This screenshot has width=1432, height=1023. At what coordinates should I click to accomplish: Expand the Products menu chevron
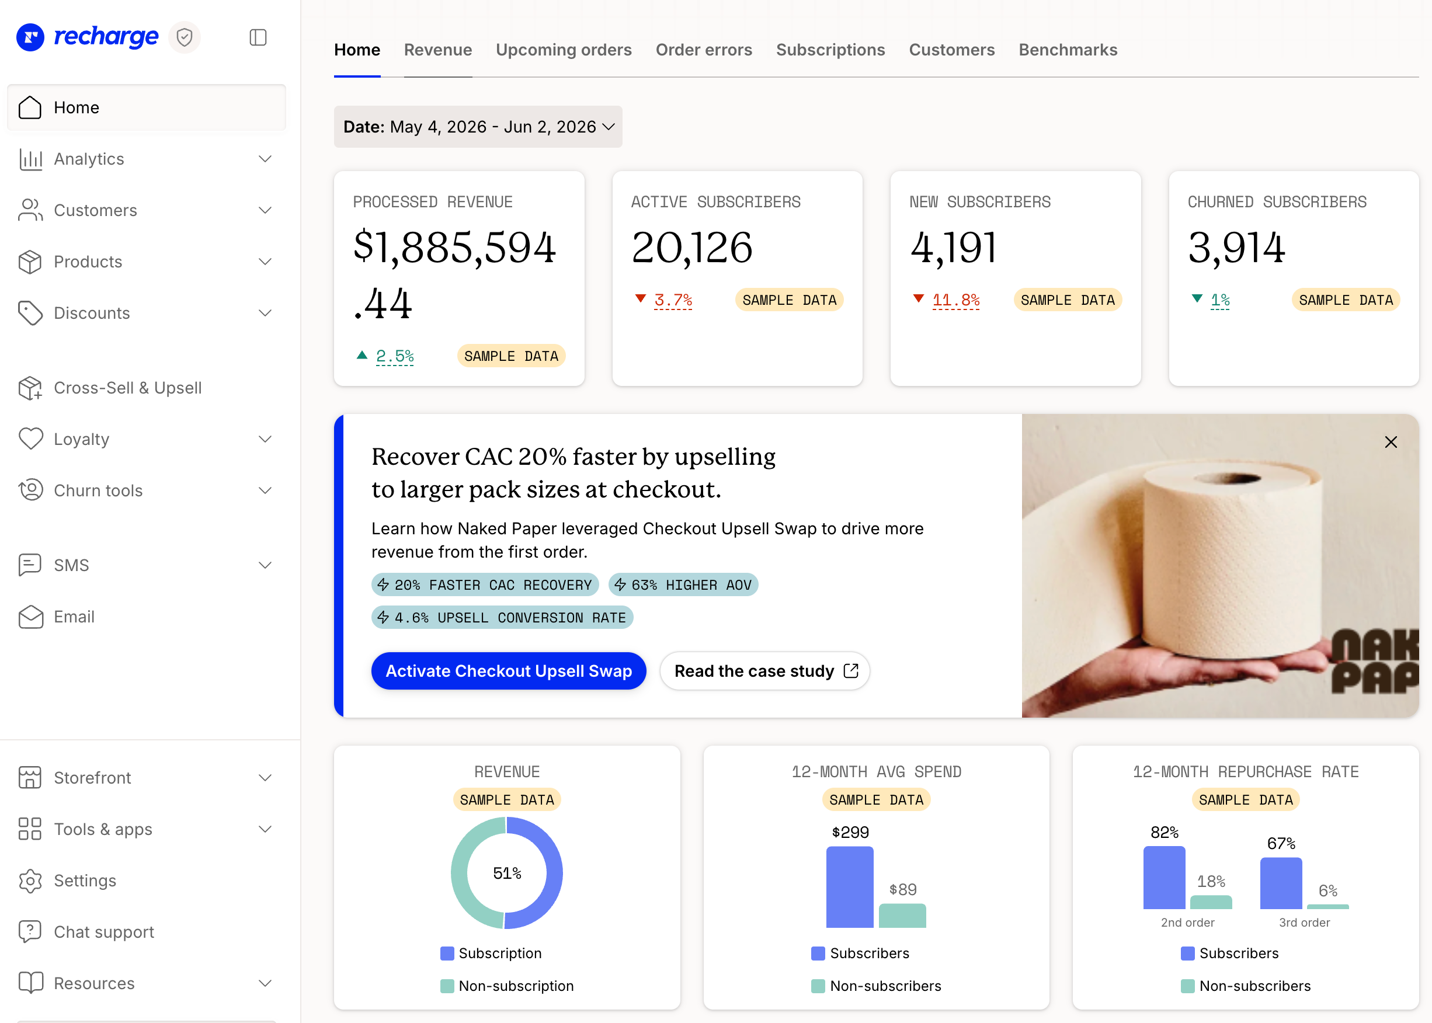(x=265, y=262)
